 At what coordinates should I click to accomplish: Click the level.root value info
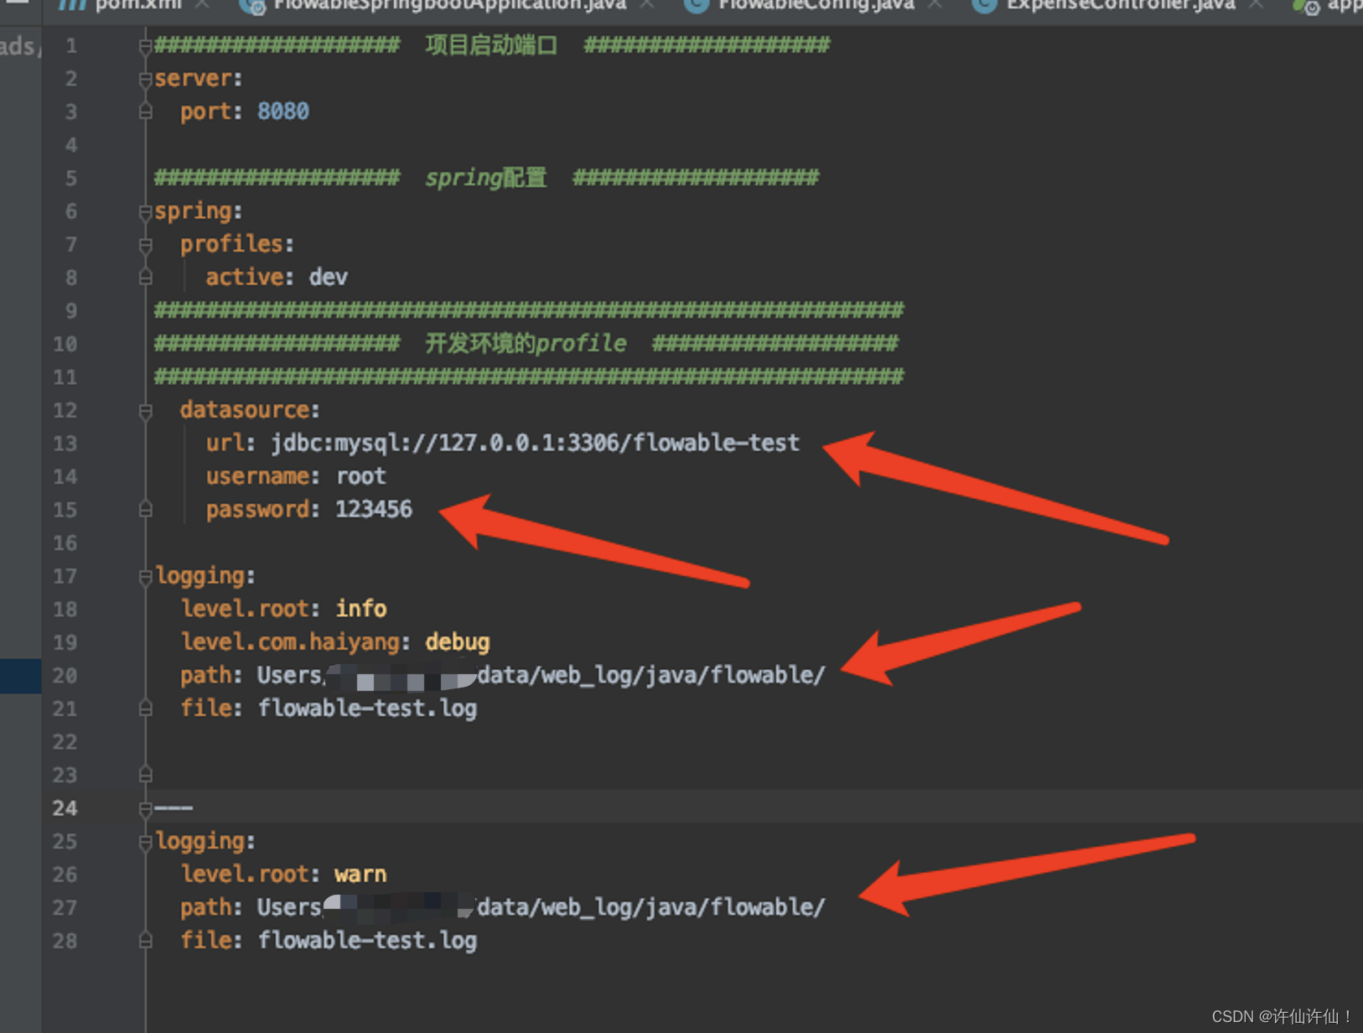[x=361, y=609]
